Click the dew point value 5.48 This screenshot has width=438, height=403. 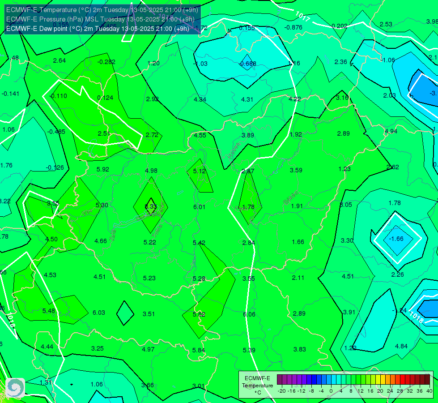click(x=49, y=311)
